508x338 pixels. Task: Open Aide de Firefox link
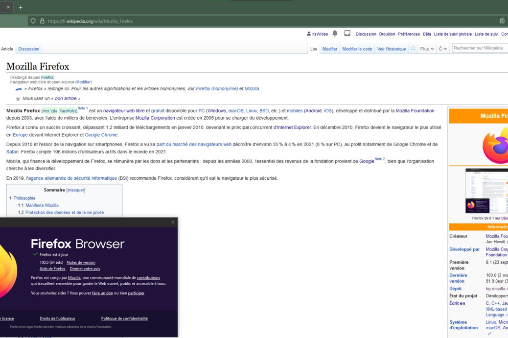(x=52, y=269)
